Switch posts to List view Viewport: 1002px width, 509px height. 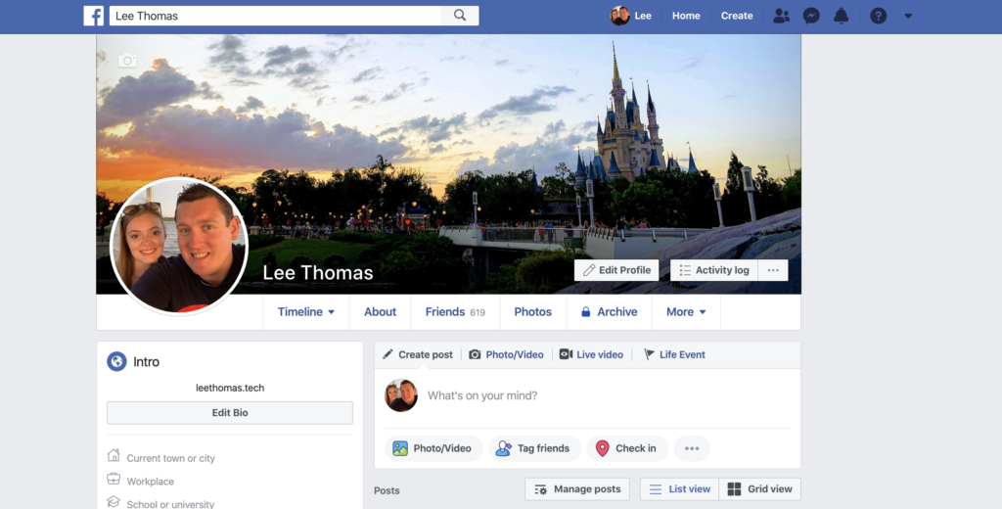(679, 489)
